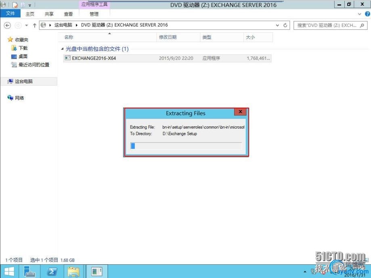Select 这台电脑 in the navigation pane
Viewport: 371px width, 278px height.
click(x=24, y=82)
